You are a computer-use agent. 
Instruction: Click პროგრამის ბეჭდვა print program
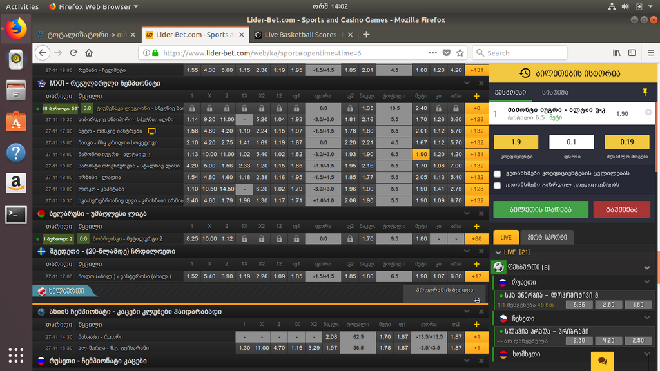click(x=445, y=290)
